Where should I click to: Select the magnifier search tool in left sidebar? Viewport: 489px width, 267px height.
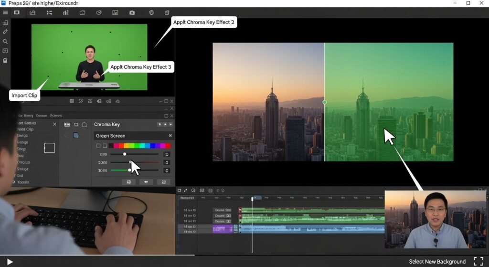5,41
